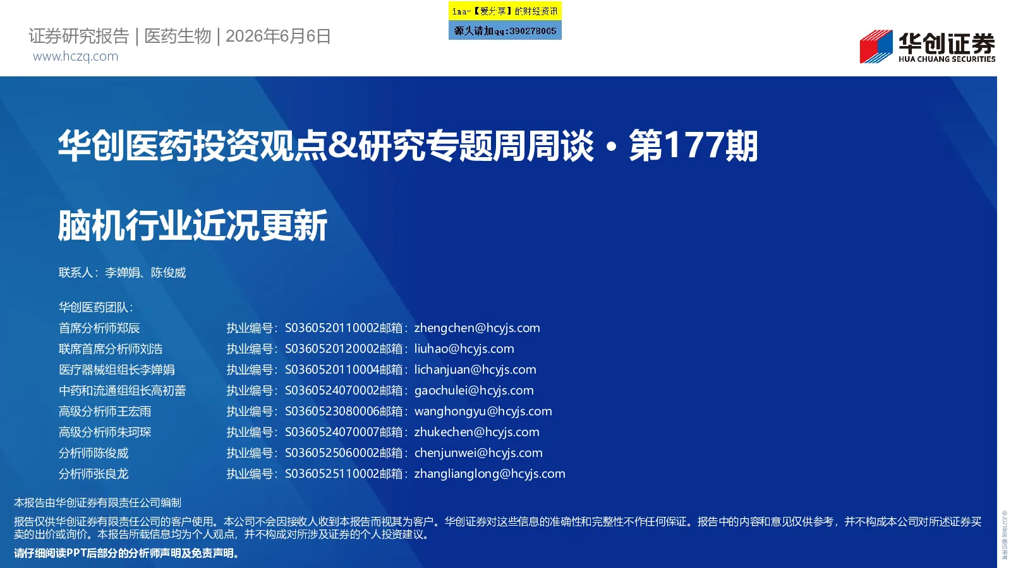Click the name 医疗器械组组长李婵娟
This screenshot has width=1011, height=568.
point(117,370)
